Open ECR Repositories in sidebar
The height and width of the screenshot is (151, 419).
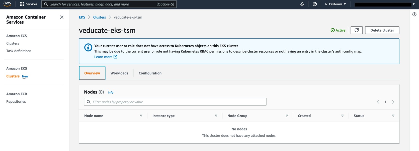pos(16,101)
